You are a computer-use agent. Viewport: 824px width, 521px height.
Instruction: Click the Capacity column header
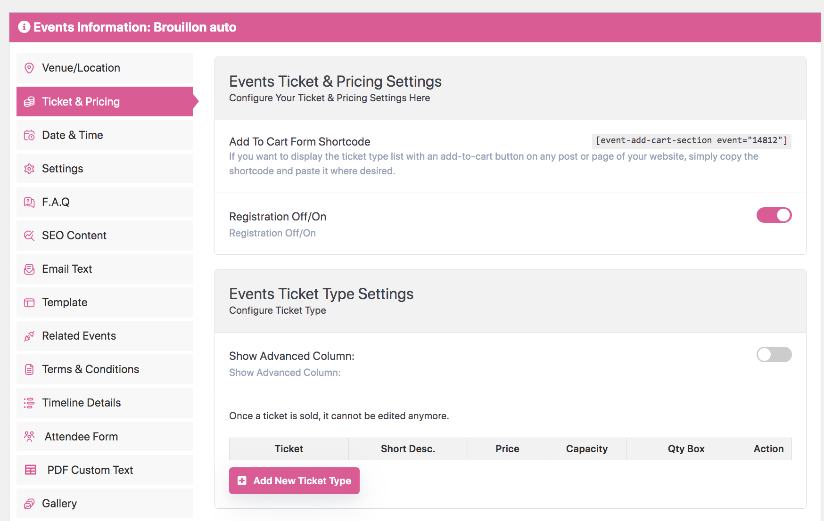586,449
